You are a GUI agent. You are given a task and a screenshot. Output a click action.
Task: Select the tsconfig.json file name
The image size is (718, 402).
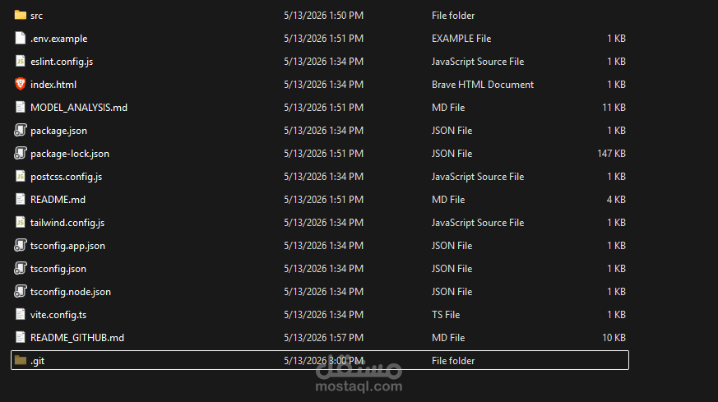(58, 269)
